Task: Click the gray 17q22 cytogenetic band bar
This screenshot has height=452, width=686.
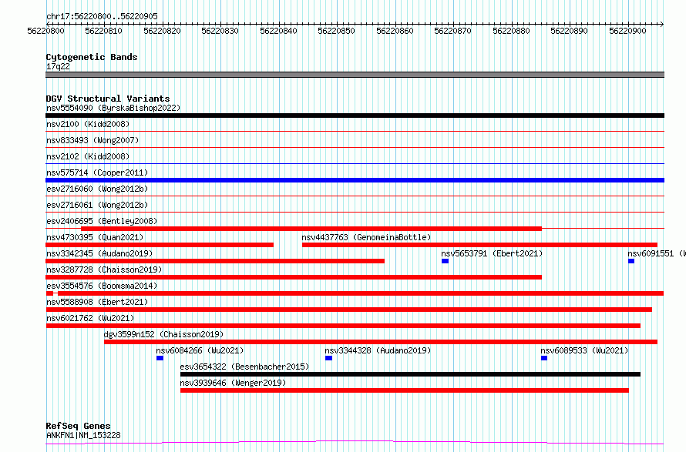Action: [355, 75]
